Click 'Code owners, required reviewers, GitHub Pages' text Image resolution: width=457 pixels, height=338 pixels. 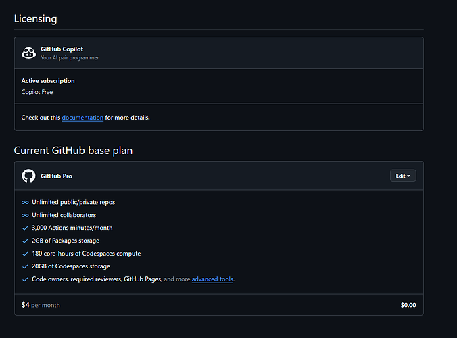[97, 279]
